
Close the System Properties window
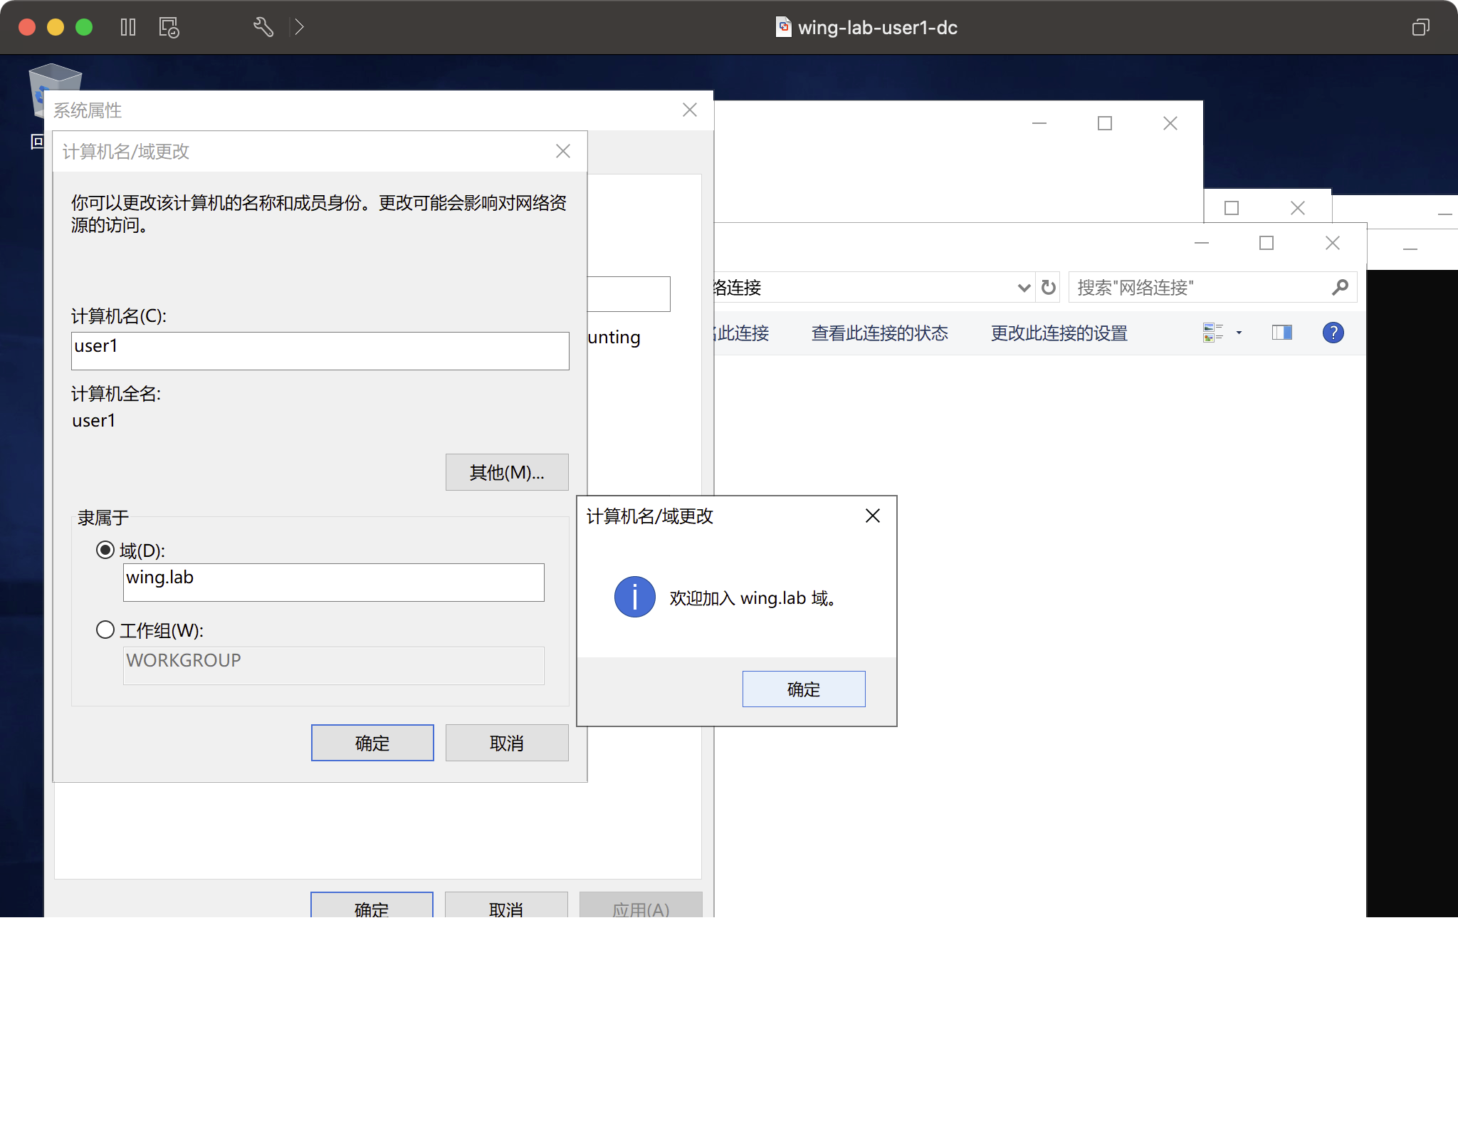[x=690, y=110]
